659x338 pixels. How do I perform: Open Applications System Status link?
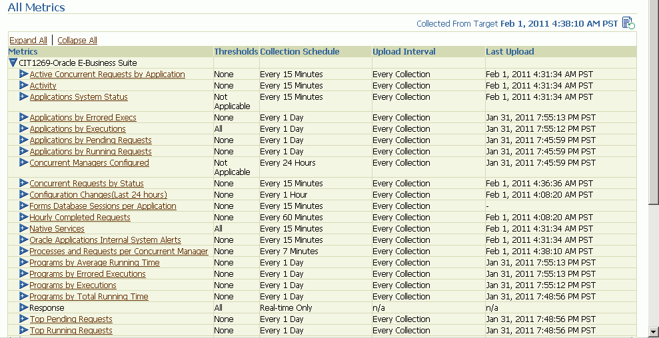click(79, 97)
